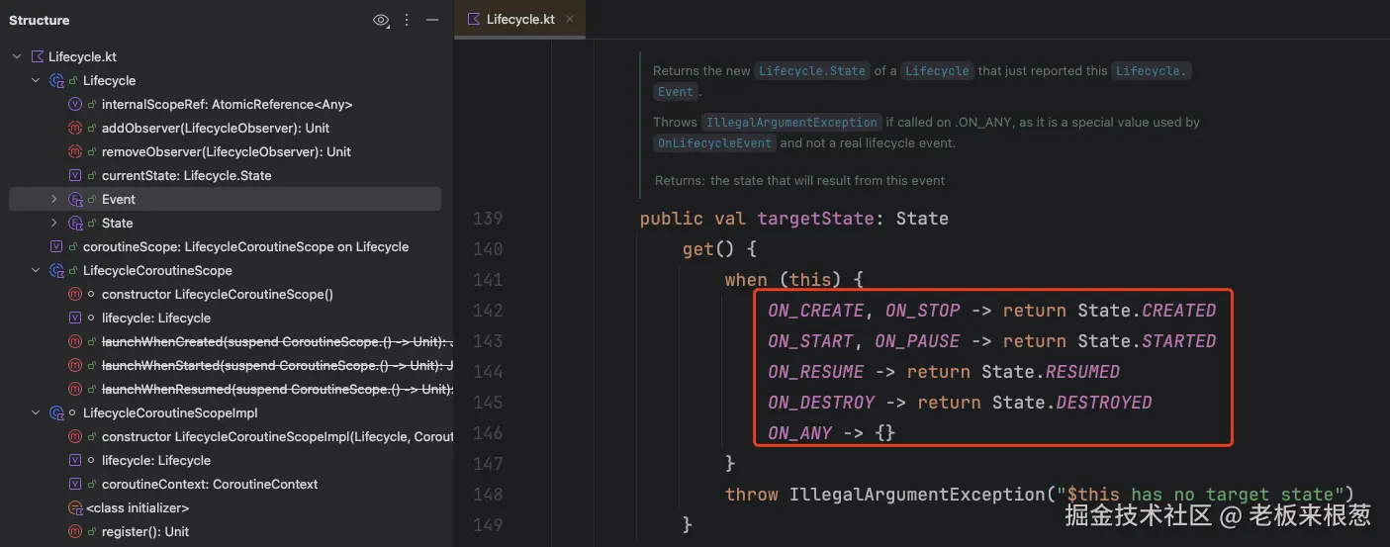
Task: Open the OnLifecycleEvent doc link
Action: pyautogui.click(x=714, y=143)
